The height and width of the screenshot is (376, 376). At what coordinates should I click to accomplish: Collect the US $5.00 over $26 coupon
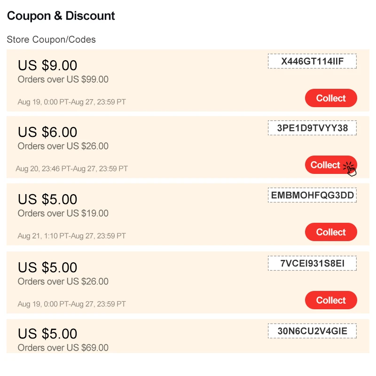coord(331,300)
